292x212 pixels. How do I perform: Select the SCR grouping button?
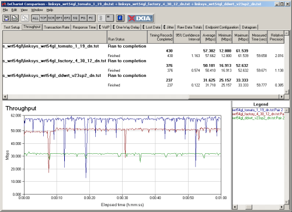51,18
